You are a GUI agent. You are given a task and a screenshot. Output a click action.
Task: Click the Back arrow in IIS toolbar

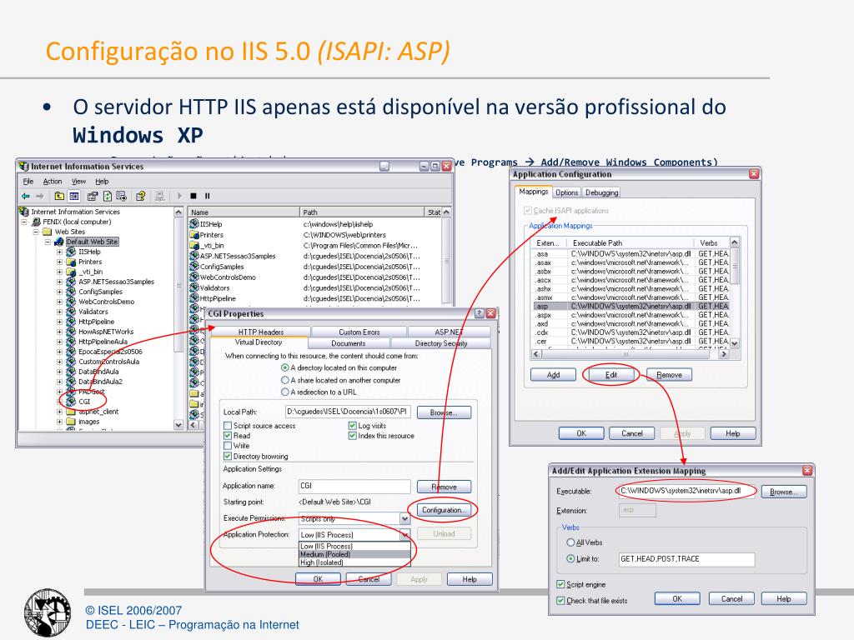(26, 196)
